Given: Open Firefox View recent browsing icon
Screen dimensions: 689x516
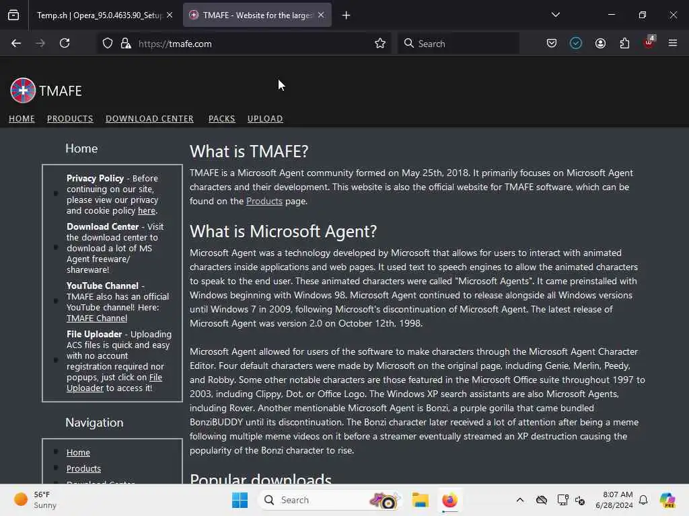Looking at the screenshot, I should [x=13, y=15].
